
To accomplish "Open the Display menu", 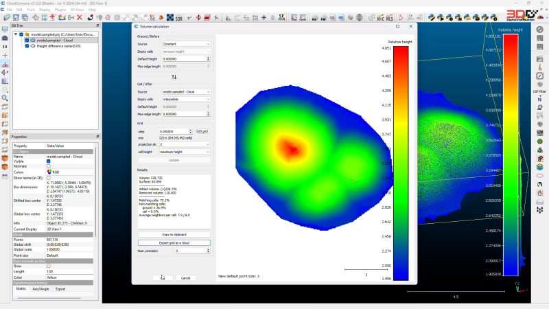I will 45,10.
